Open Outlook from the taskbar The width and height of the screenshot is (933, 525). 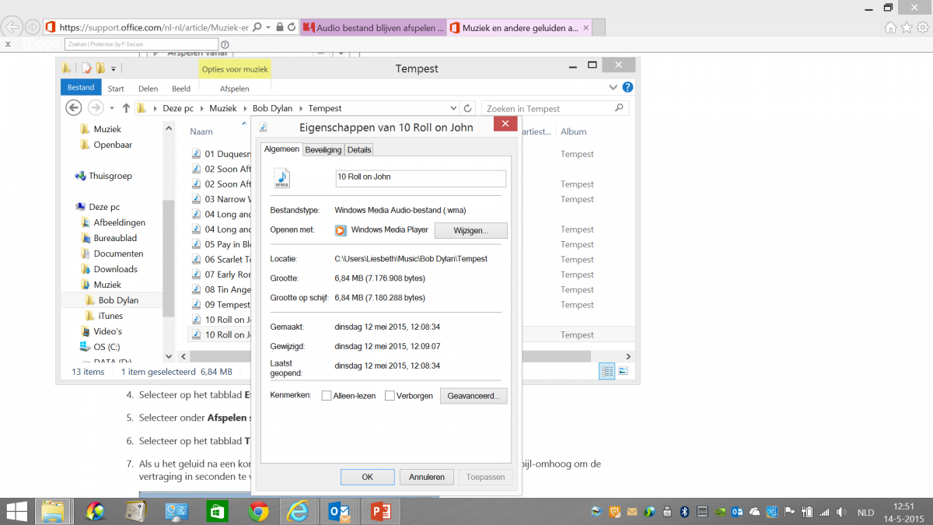(340, 512)
